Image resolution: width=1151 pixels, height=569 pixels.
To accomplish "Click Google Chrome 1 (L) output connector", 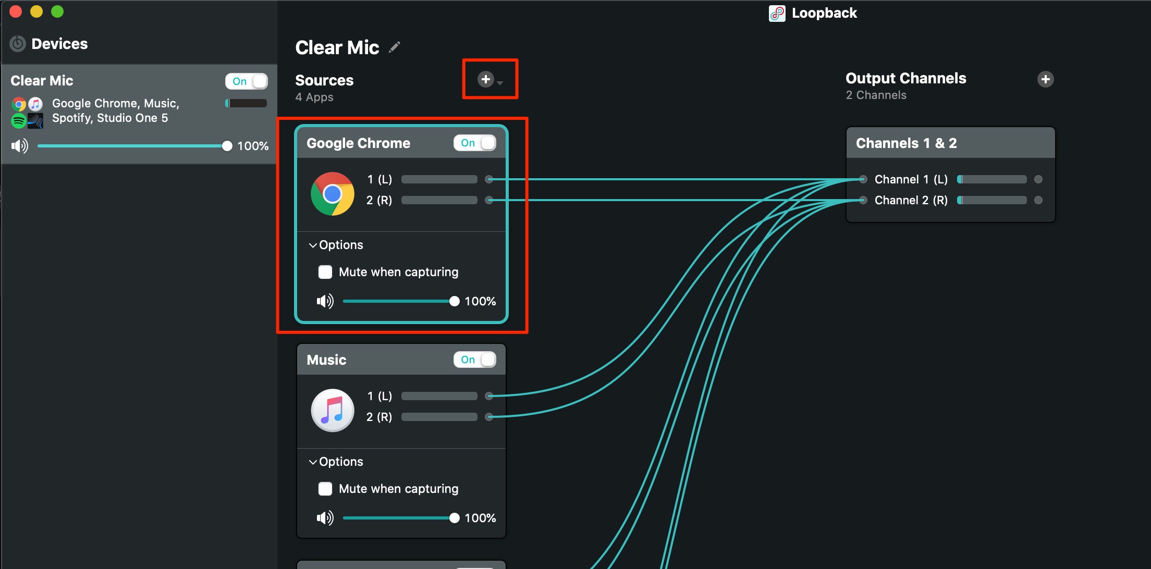I will [x=489, y=179].
